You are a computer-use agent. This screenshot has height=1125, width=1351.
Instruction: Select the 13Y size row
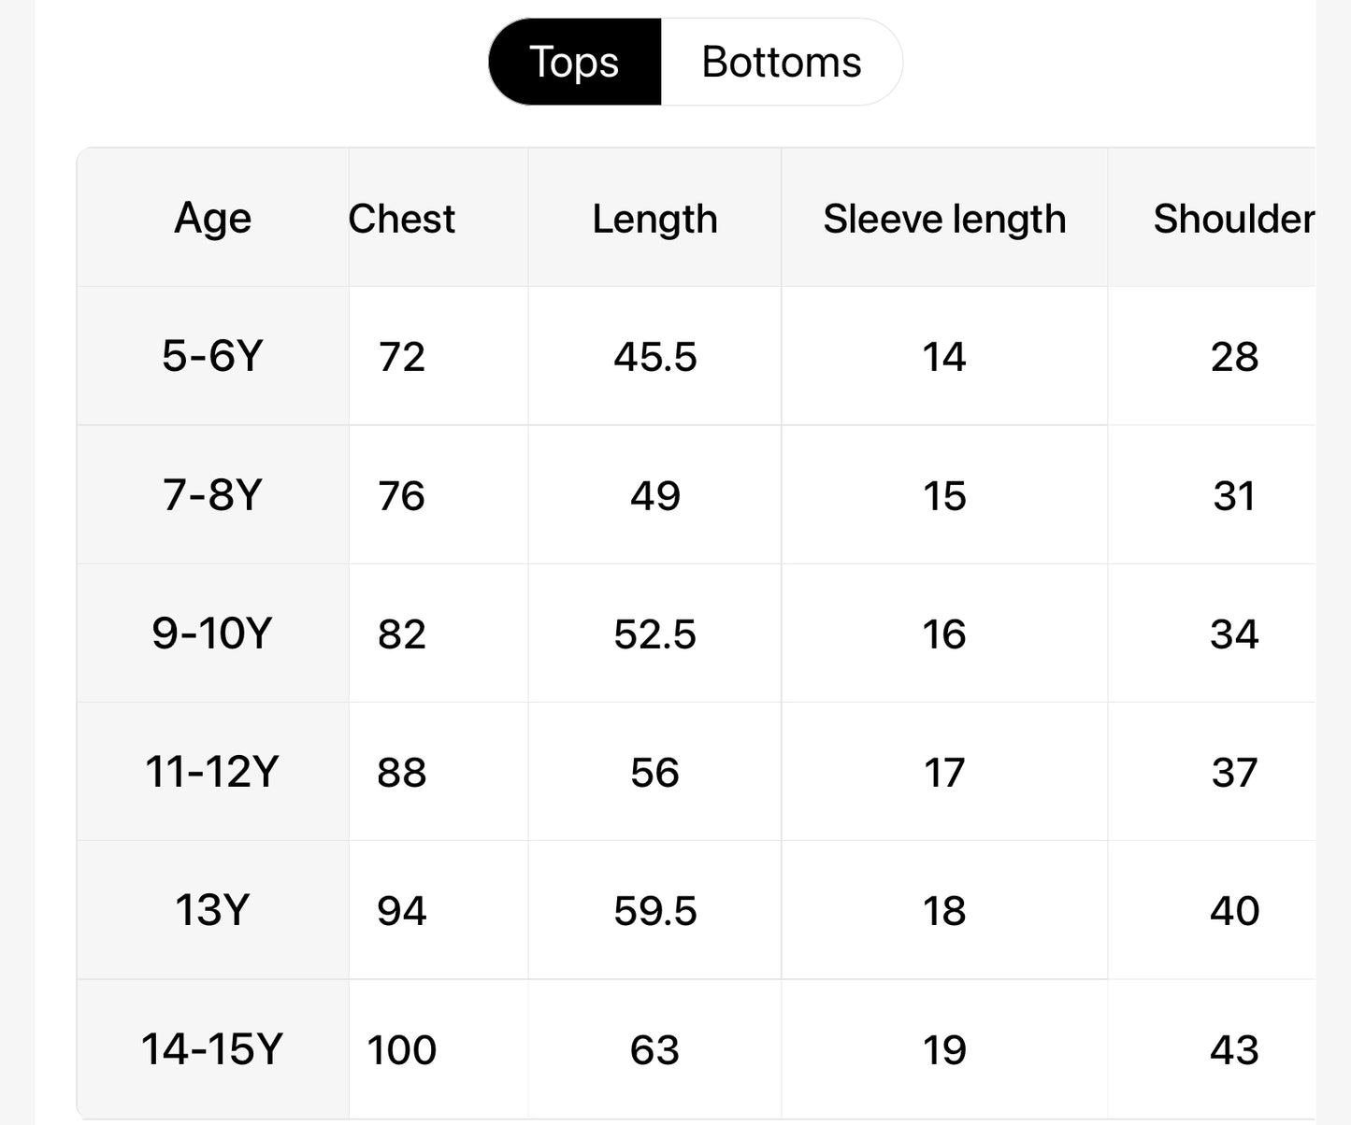(212, 909)
